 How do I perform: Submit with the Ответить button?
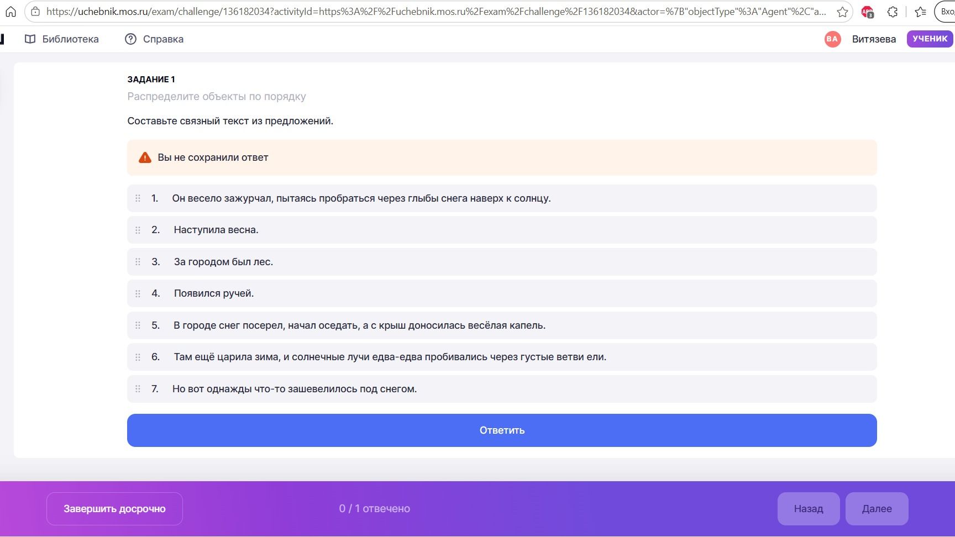(502, 430)
